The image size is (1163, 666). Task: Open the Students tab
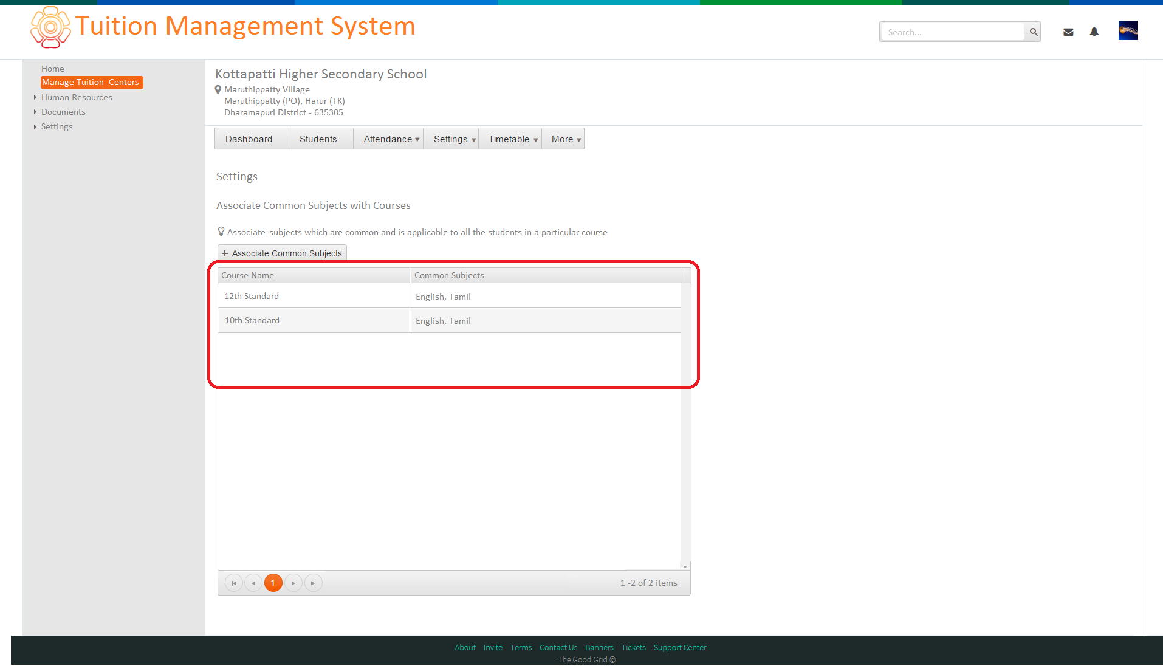click(321, 139)
